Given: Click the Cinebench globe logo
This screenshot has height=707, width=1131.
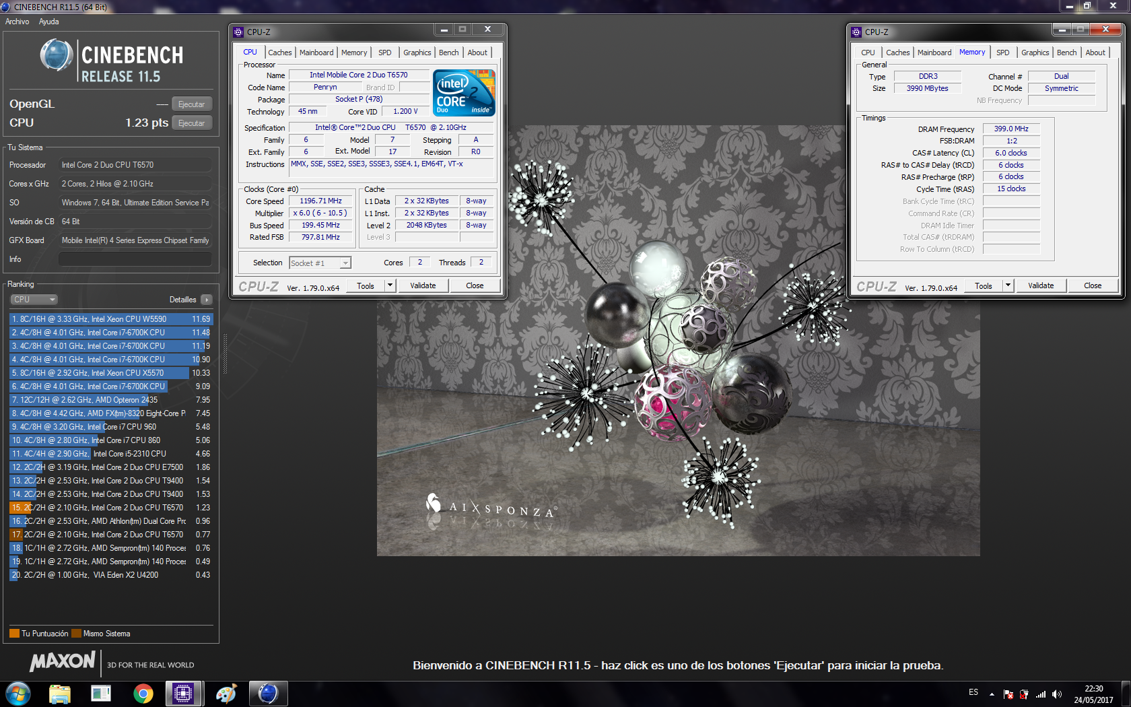Looking at the screenshot, I should 56,55.
